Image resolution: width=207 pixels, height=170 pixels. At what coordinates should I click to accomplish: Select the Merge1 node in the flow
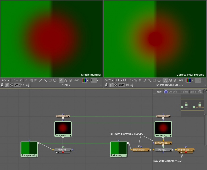[63, 150]
